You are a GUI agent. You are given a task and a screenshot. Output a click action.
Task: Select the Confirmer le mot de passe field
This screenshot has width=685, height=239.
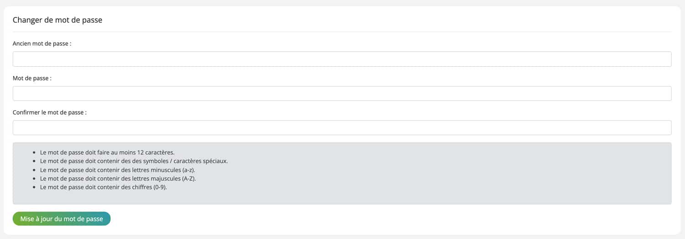tap(342, 127)
